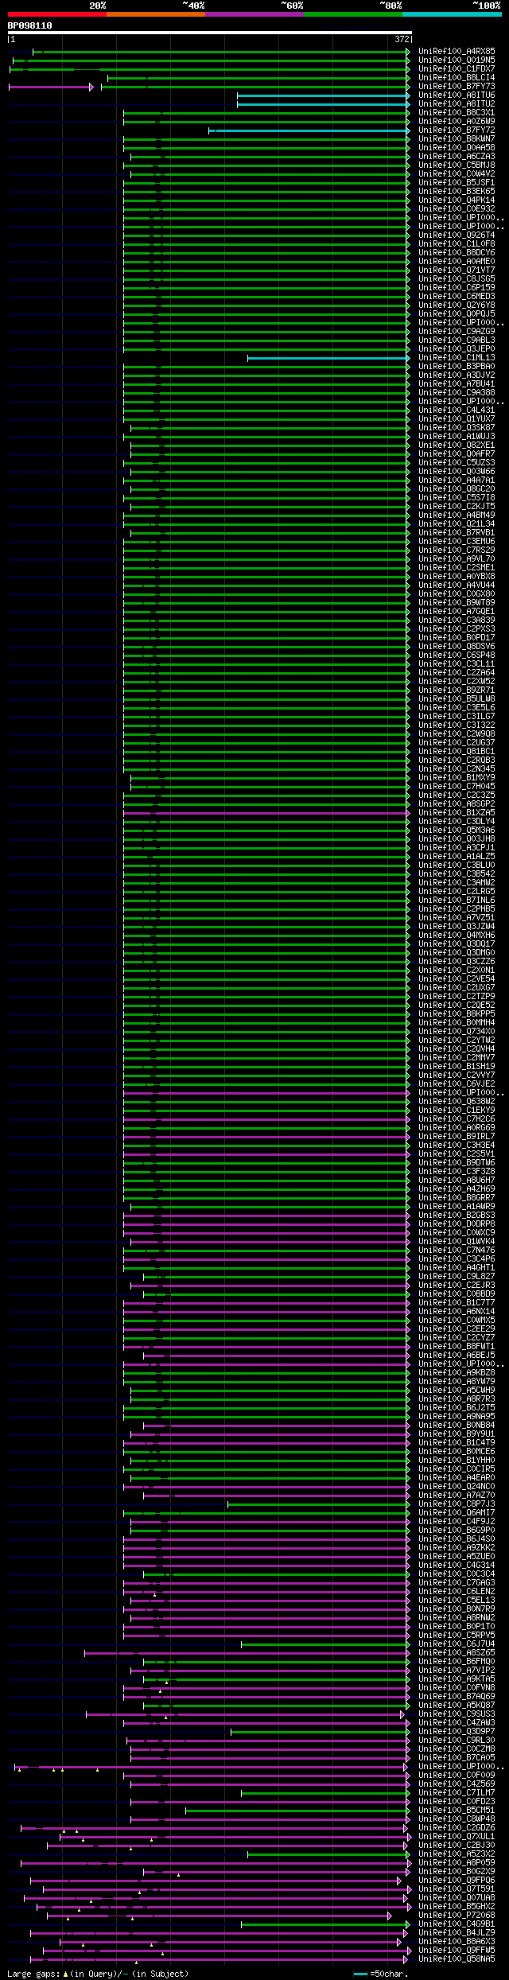
Task: Select the UniRef100_A0AME0 label
Action: point(457,262)
